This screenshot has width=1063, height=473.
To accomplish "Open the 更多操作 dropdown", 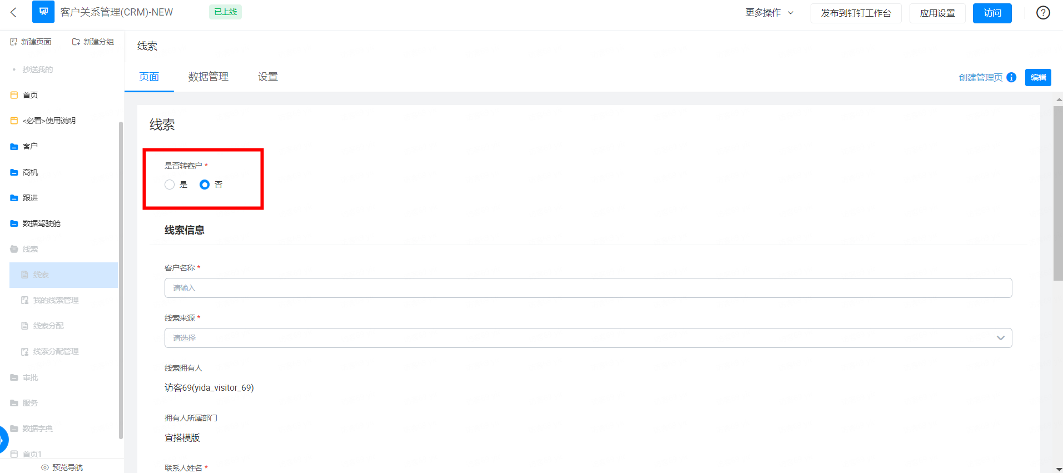I will click(769, 13).
